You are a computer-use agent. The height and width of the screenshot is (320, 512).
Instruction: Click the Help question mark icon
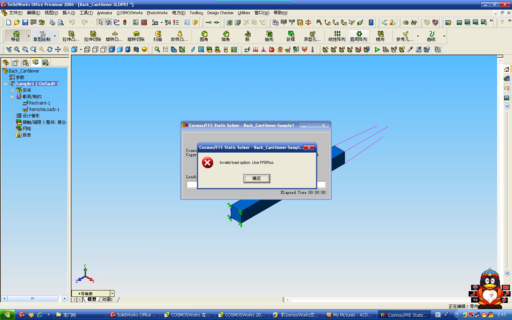195,22
